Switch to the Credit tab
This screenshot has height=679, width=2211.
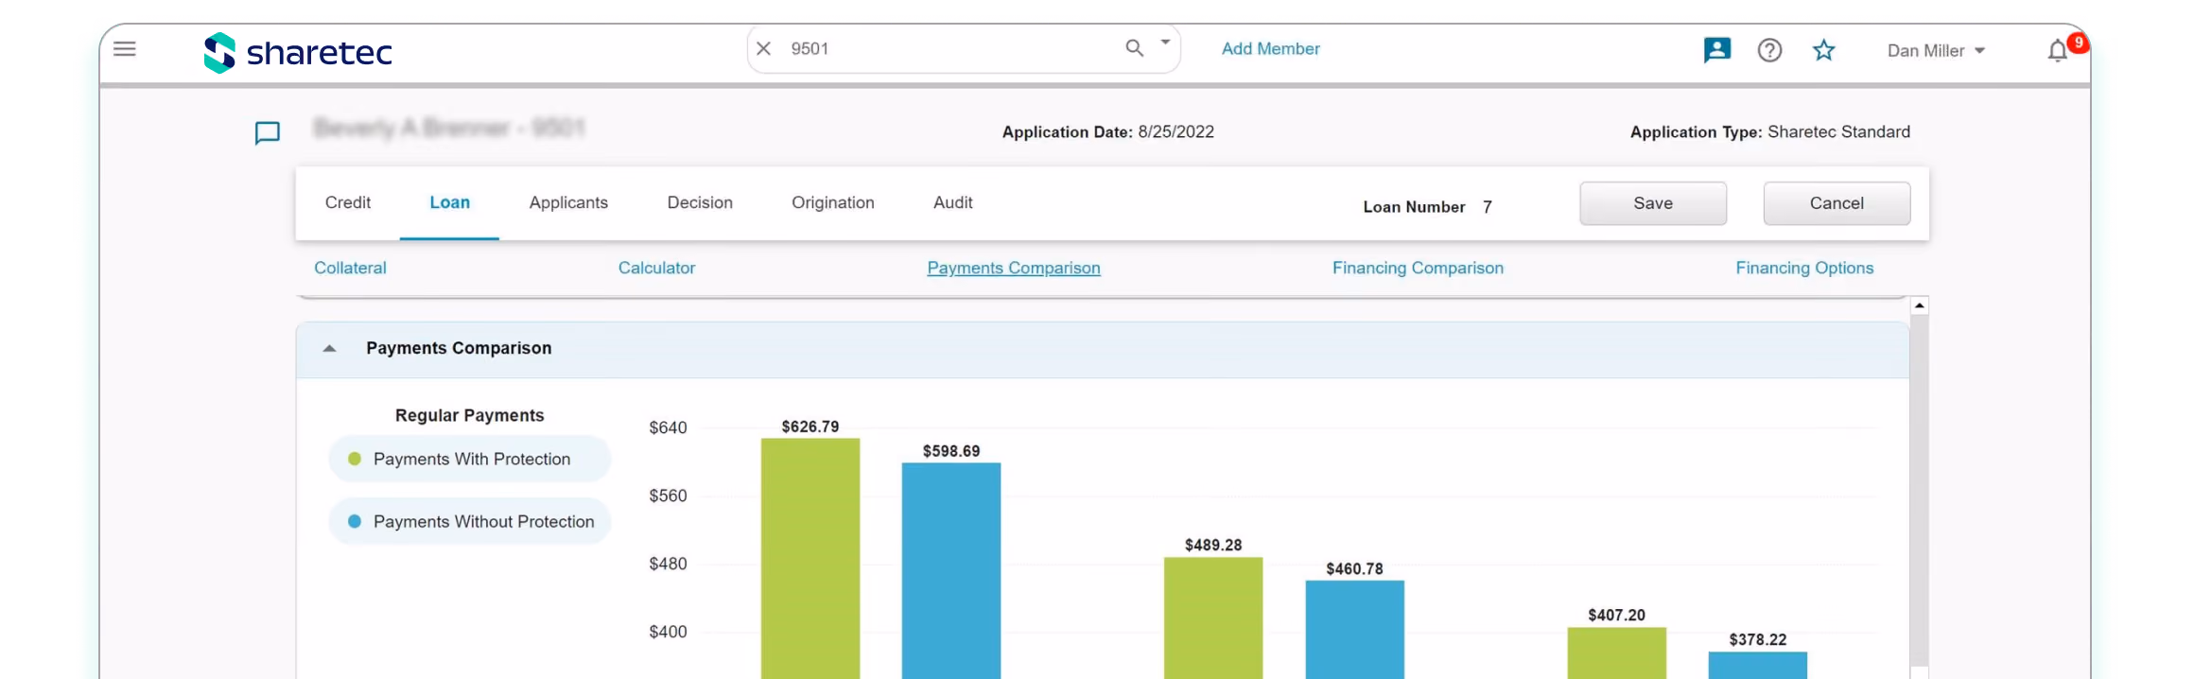click(348, 202)
